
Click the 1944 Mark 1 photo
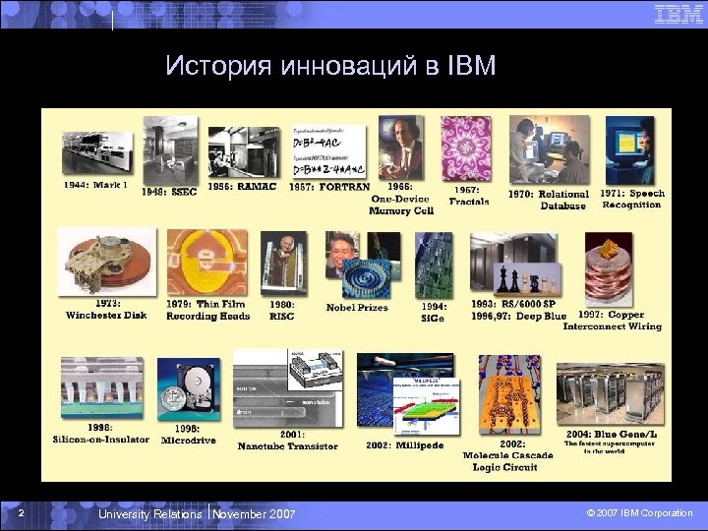(97, 153)
